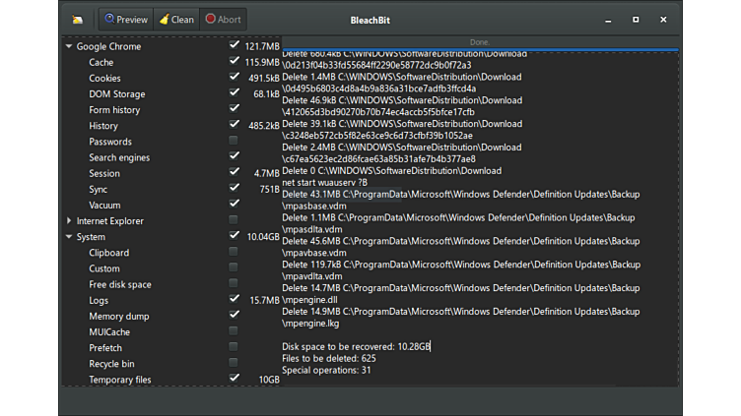Uncheck the Chrome Cache checkbox
741x416 pixels.
(x=234, y=62)
